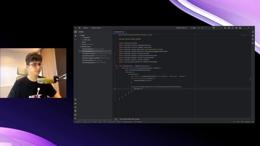Collapse the Gradle Scripts node
The width and height of the screenshot is (260, 146).
[80, 47]
